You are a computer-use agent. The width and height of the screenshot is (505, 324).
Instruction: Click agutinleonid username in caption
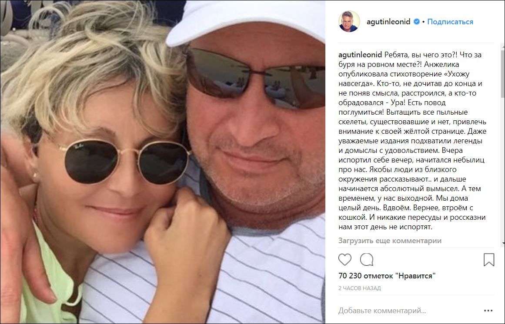360,55
